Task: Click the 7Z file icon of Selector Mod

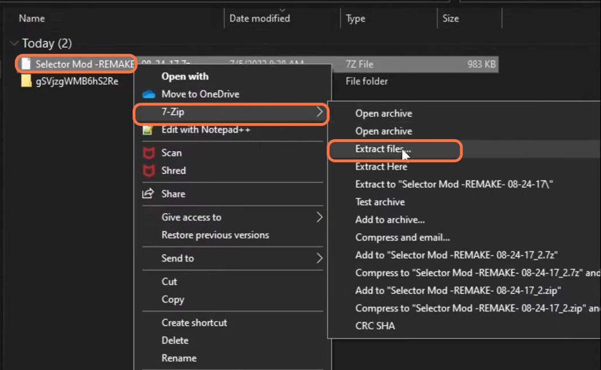Action: (x=26, y=64)
